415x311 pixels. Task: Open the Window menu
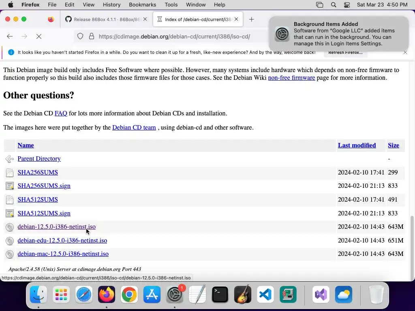pos(196,5)
